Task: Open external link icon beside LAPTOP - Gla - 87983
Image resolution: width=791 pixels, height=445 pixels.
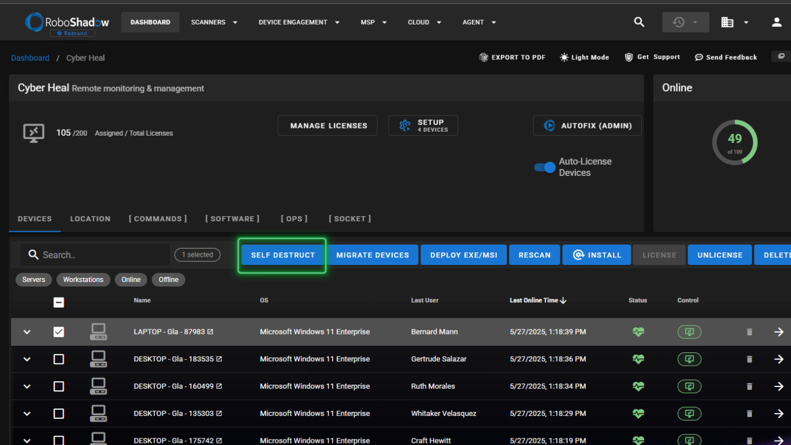Action: pos(210,332)
